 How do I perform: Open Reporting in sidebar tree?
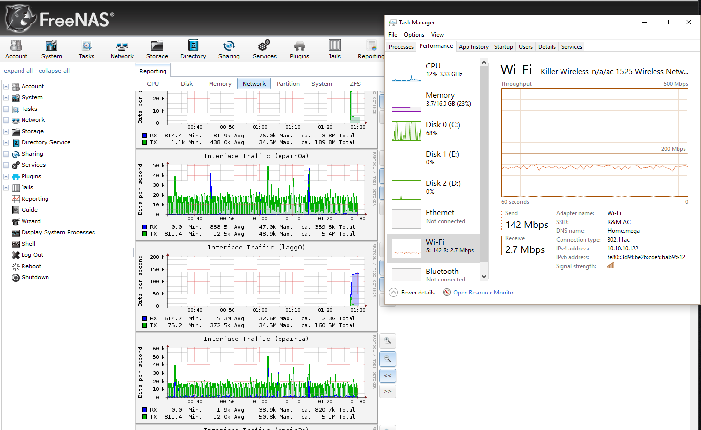35,199
